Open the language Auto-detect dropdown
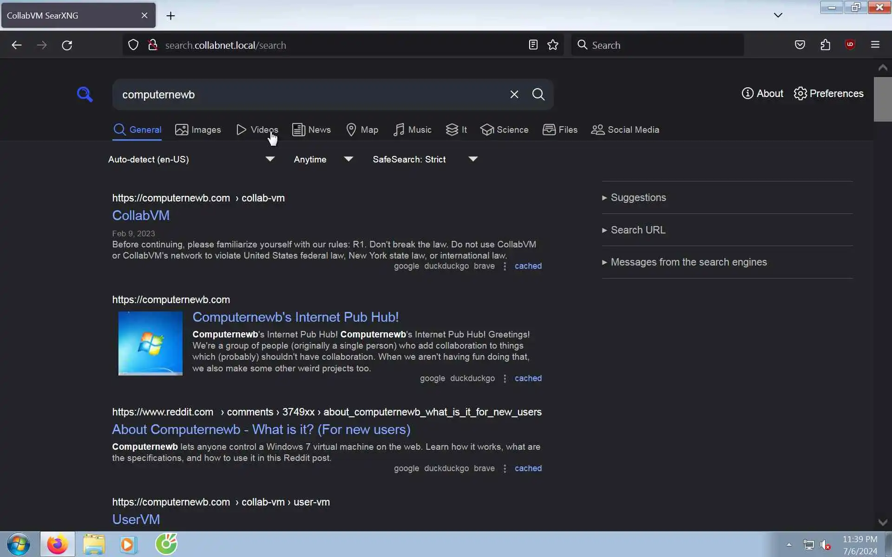The image size is (892, 557). coord(191,159)
